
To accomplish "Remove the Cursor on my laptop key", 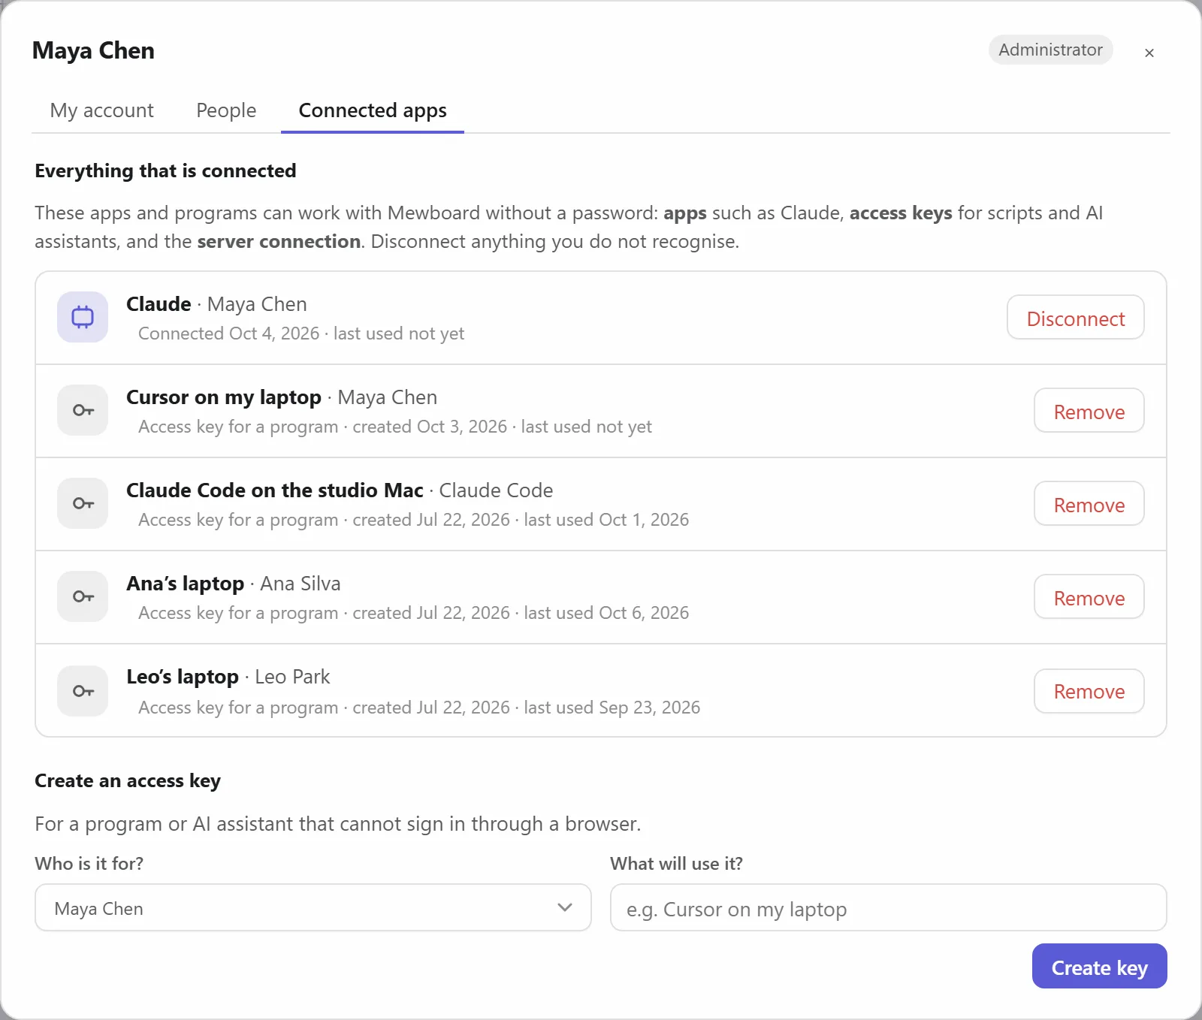I will click(x=1089, y=411).
